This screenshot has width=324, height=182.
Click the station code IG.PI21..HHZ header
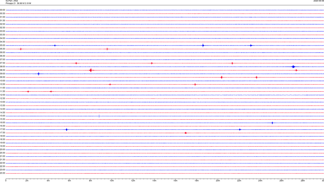(12, 1)
